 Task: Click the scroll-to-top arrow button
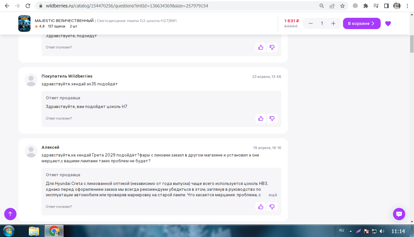pos(10,214)
